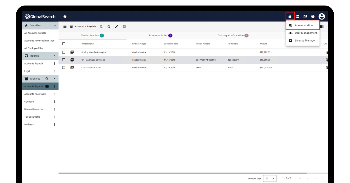Click the hamburger menu icon in the toolbar
Image resolution: width=350 pixels, height=183 pixels.
(65, 26)
